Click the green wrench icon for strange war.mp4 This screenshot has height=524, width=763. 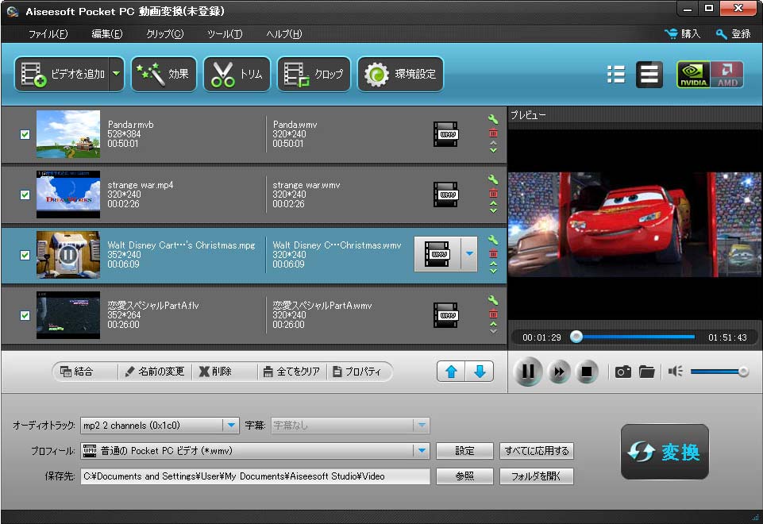(493, 180)
